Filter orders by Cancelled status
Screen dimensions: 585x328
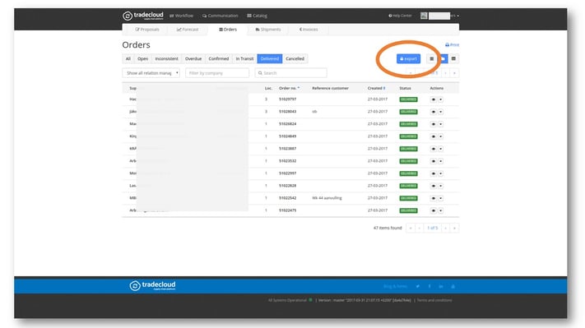295,58
